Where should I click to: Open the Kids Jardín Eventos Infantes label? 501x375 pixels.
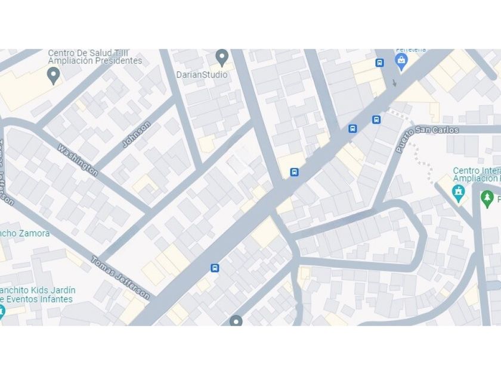pos(38,295)
